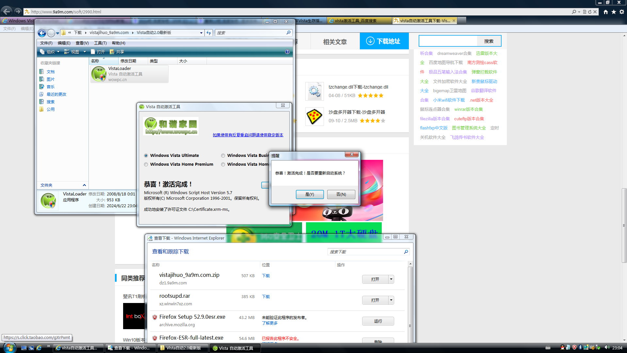Click 名称 column header in Explorer
The width and height of the screenshot is (627, 353).
(104, 61)
